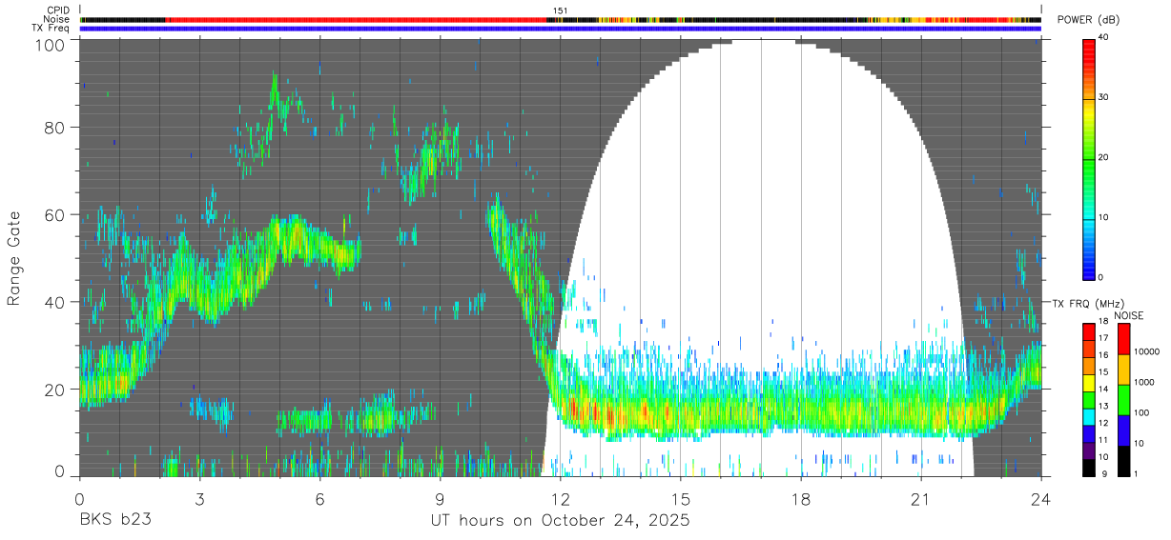
Task: Click the 'NOISE' legend title
Action: pyautogui.click(x=1128, y=315)
